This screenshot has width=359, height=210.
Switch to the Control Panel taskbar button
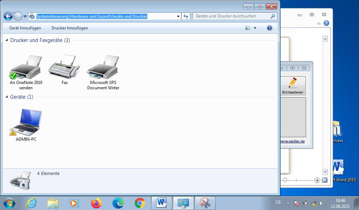click(183, 203)
